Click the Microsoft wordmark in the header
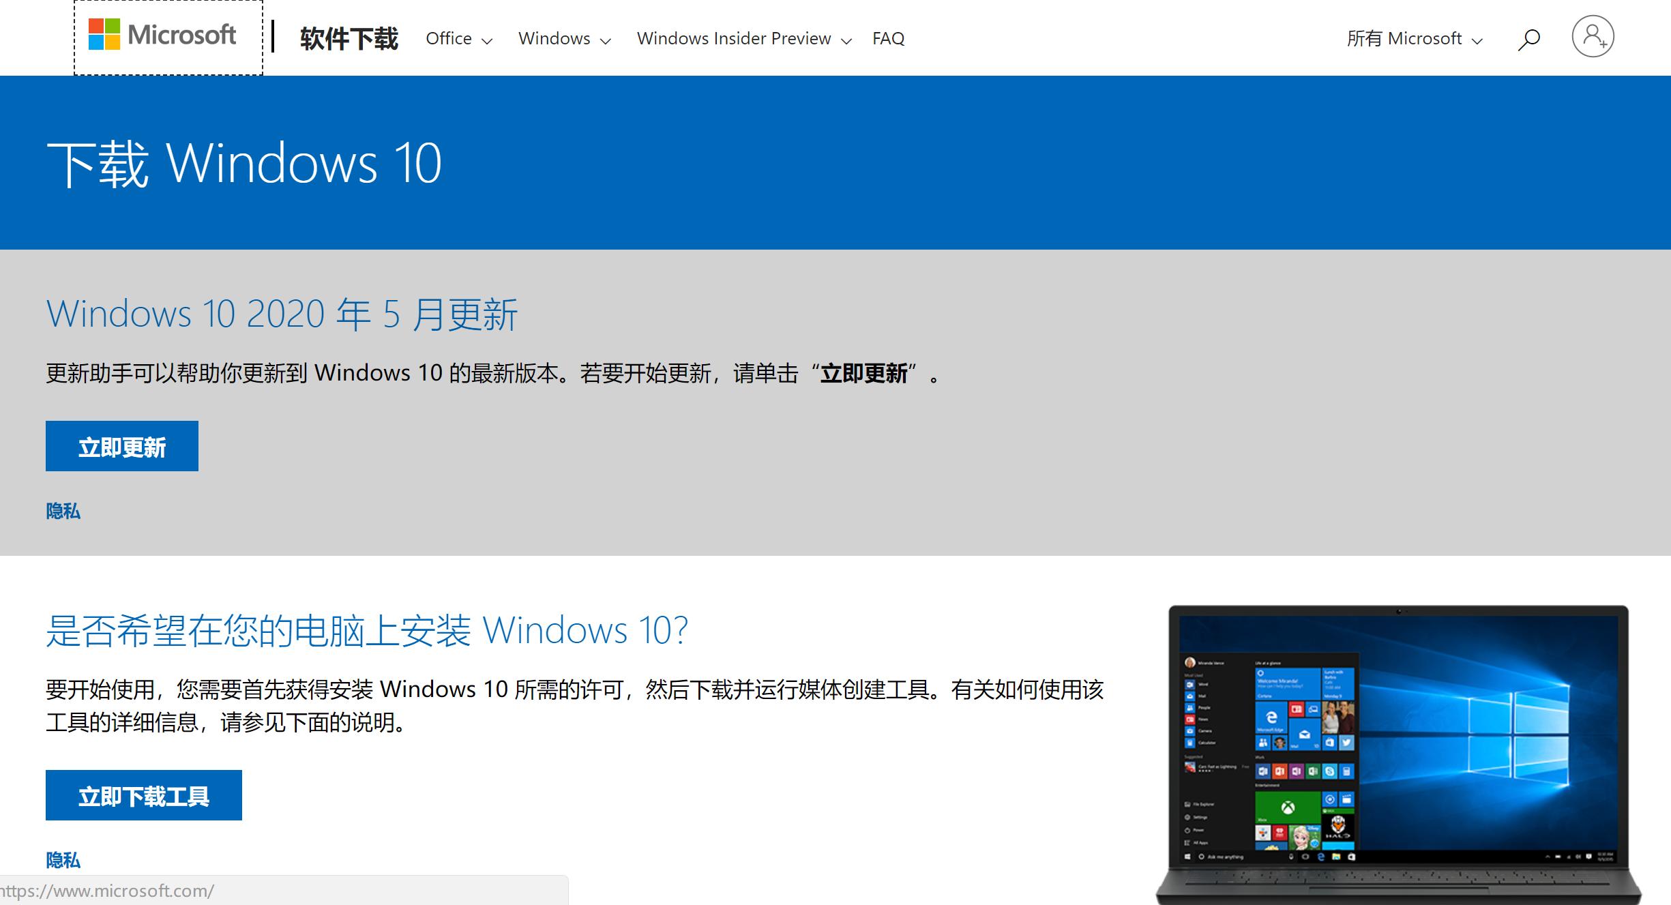This screenshot has height=905, width=1671. [181, 36]
